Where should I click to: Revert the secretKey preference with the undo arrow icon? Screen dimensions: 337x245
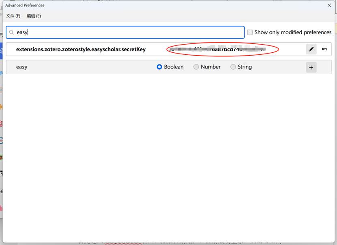324,49
